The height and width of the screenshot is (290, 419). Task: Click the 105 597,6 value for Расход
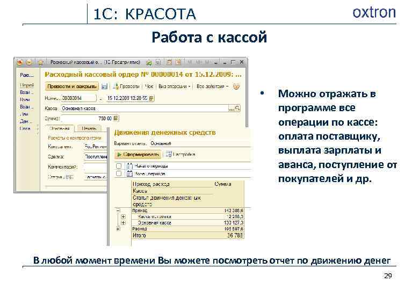pyautogui.click(x=234, y=229)
